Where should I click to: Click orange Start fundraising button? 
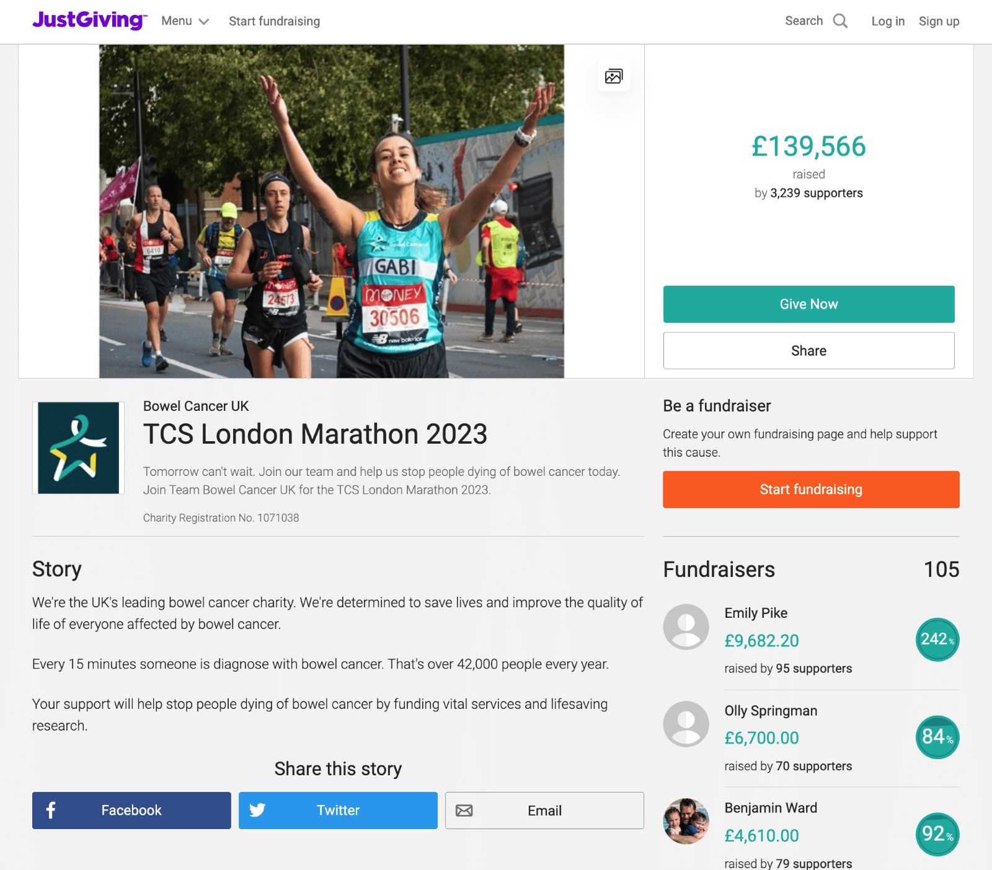tap(811, 490)
